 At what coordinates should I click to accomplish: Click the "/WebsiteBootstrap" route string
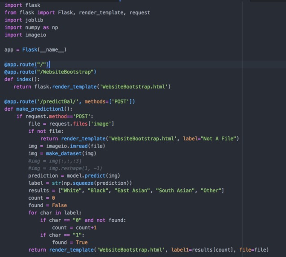click(x=65, y=72)
